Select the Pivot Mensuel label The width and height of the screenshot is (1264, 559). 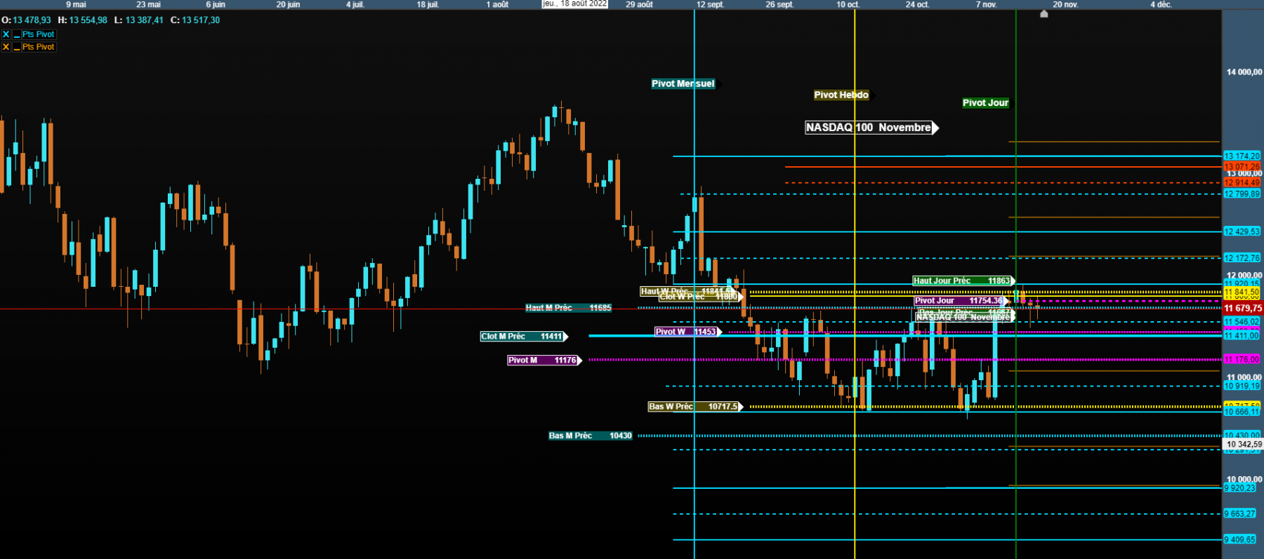point(683,83)
